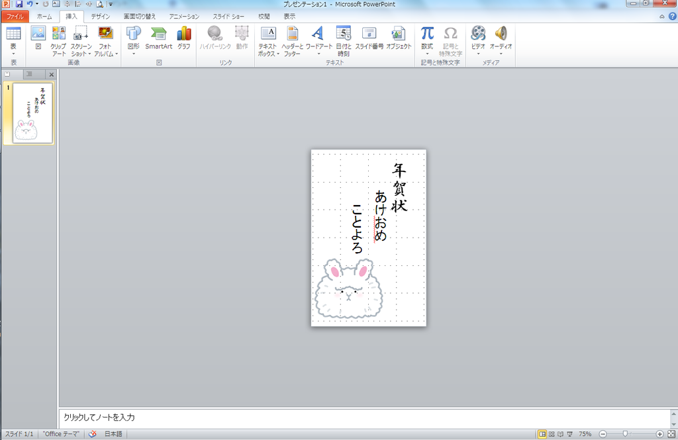This screenshot has width=678, height=440.
Task: Switch to the ホーム tab
Action: (x=44, y=17)
